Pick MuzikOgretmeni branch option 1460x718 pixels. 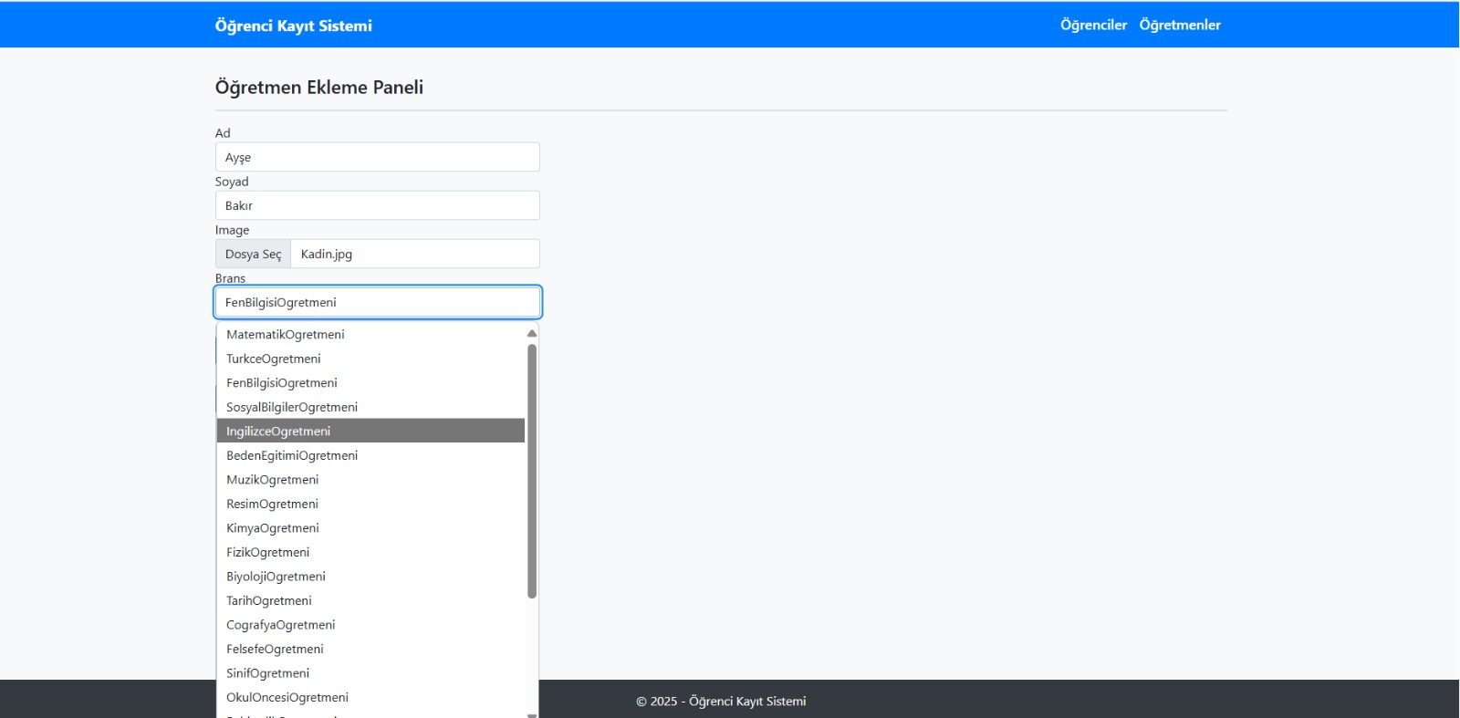click(273, 480)
